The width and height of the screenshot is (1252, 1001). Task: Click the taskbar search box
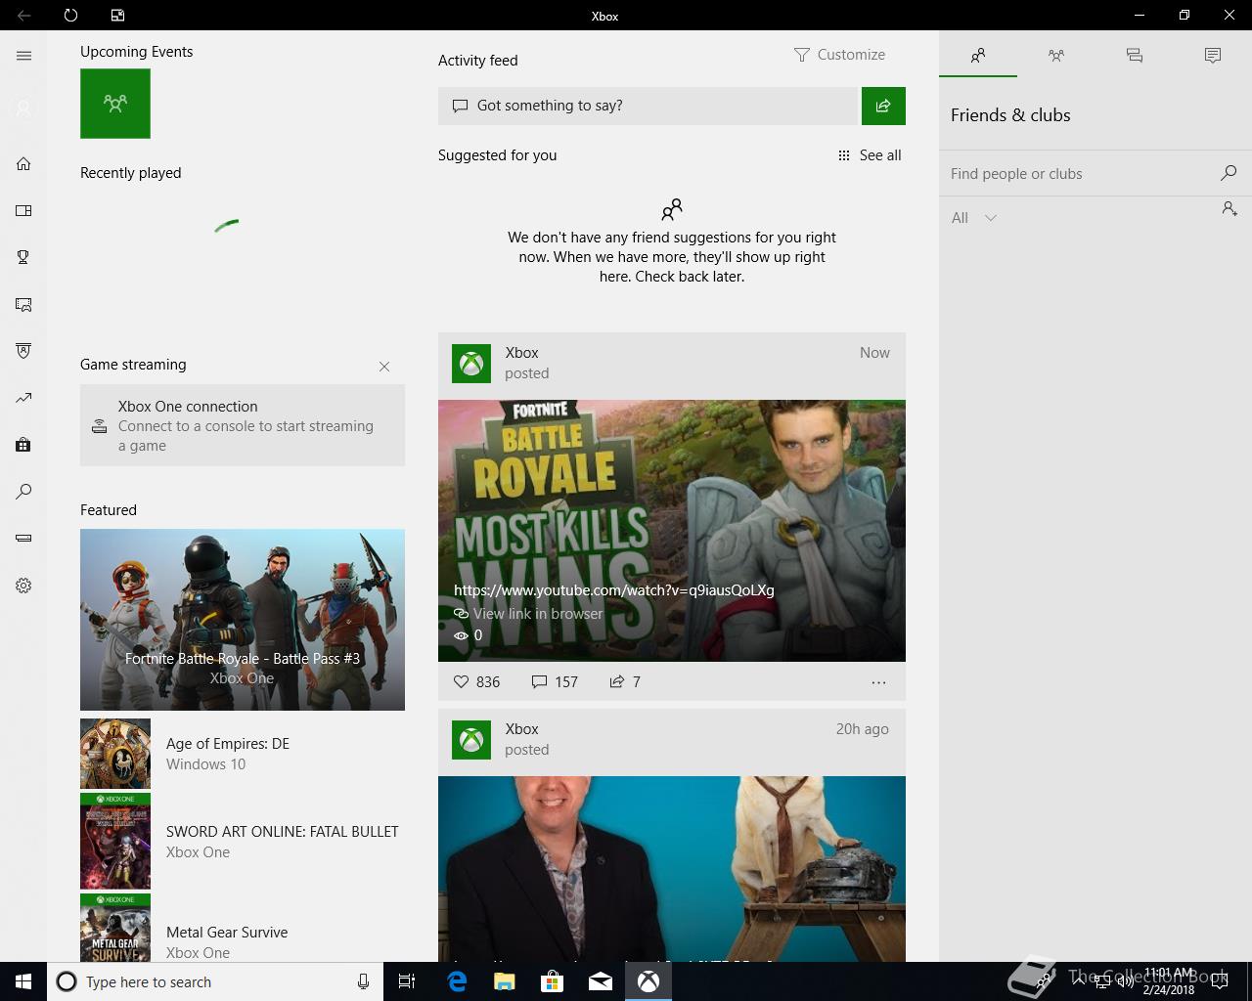(213, 981)
